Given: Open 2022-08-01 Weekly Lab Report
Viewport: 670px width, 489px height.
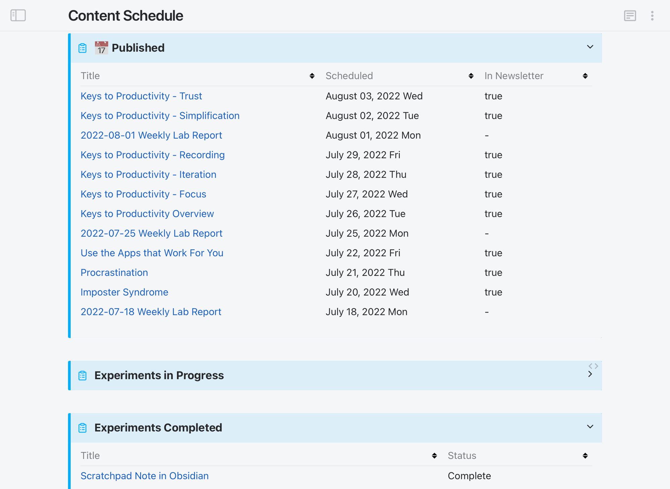Looking at the screenshot, I should (x=151, y=135).
